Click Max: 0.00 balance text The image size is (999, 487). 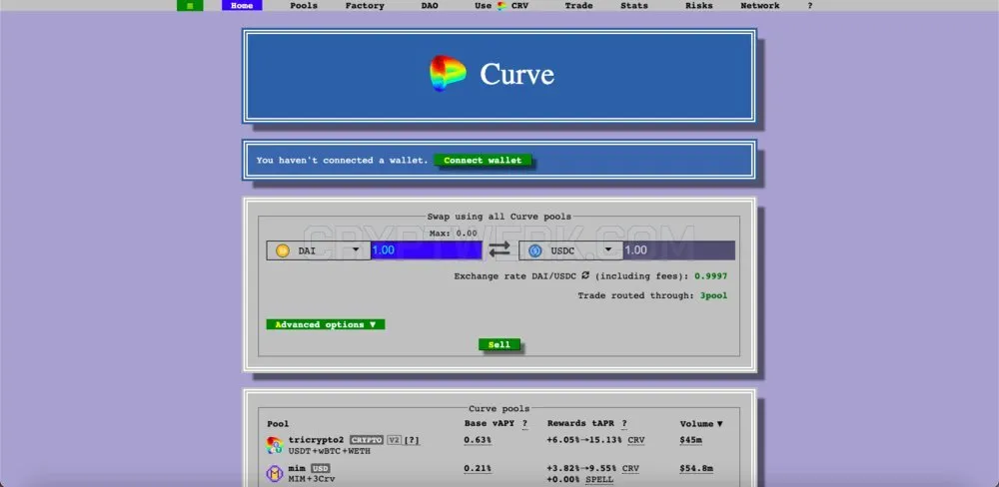[453, 234]
